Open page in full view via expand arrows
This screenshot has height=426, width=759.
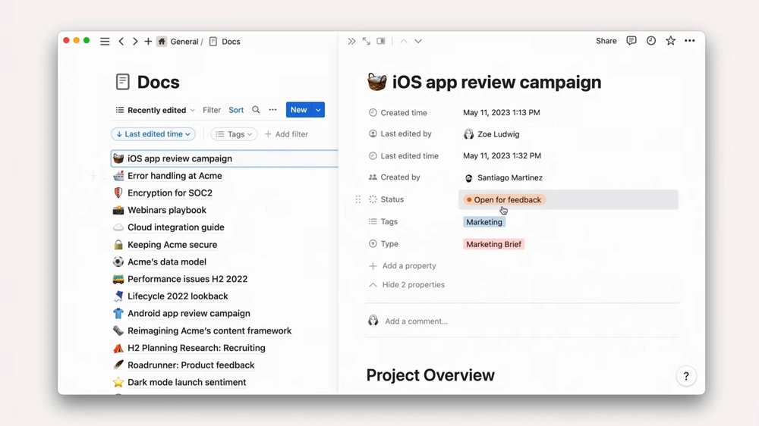pyautogui.click(x=367, y=41)
